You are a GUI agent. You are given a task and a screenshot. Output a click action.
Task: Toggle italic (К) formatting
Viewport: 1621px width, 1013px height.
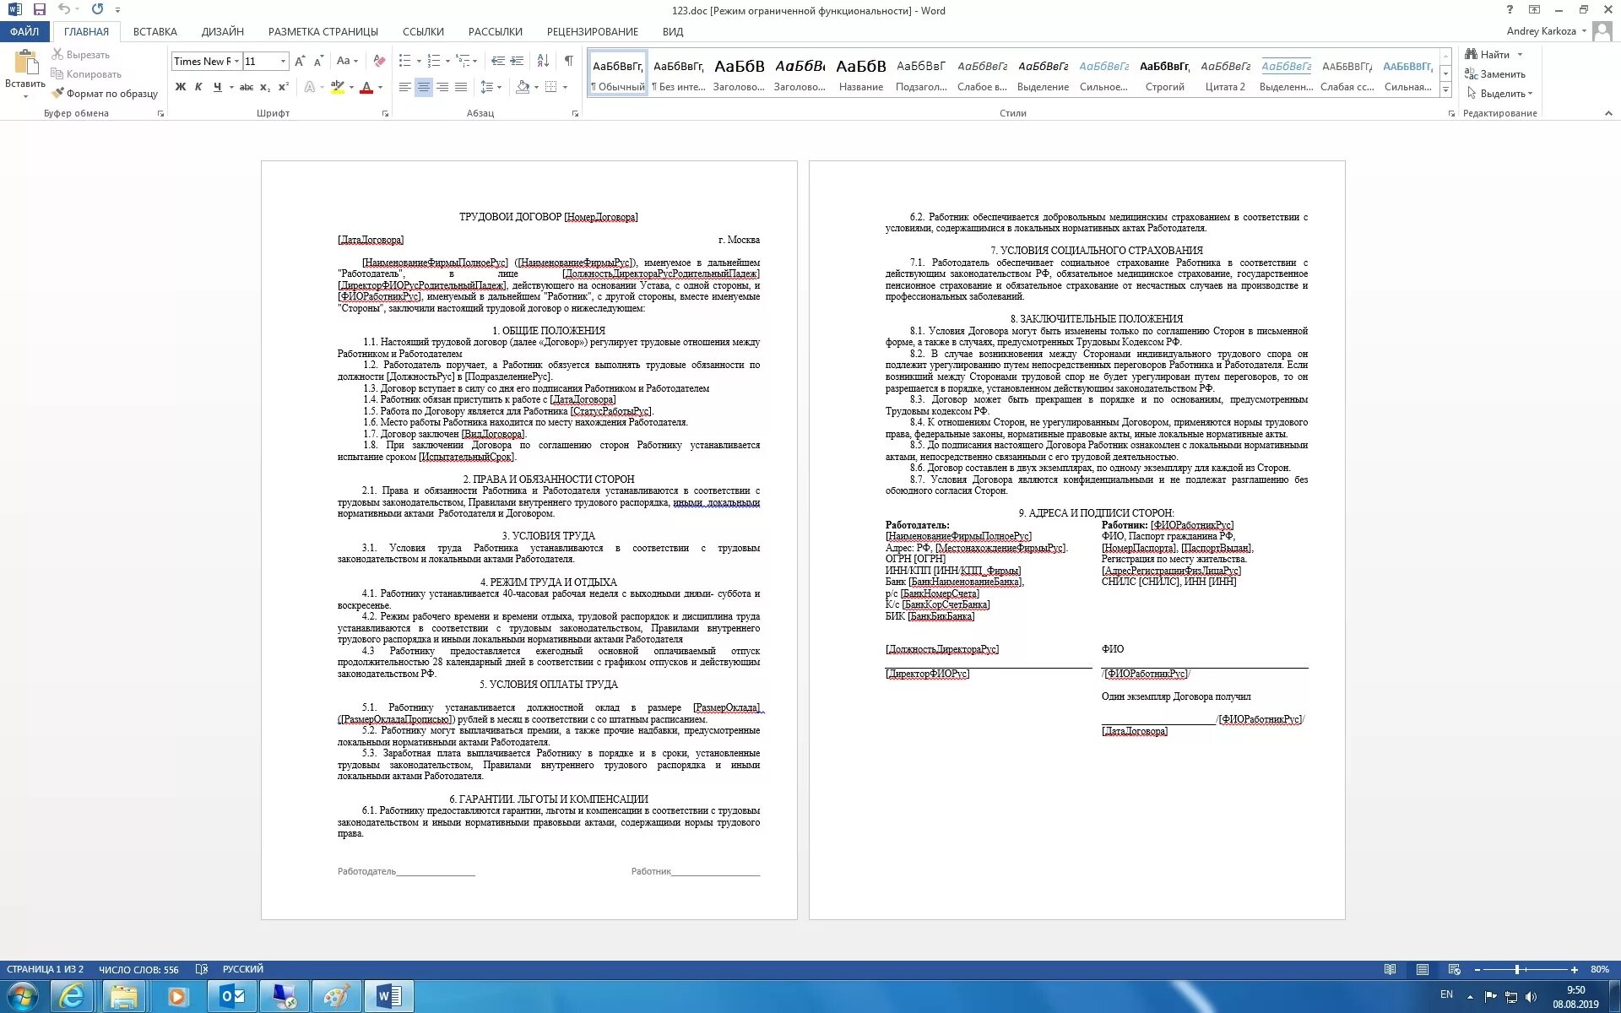coord(198,87)
